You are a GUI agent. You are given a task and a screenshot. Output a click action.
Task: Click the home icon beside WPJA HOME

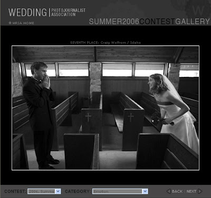(x=10, y=23)
